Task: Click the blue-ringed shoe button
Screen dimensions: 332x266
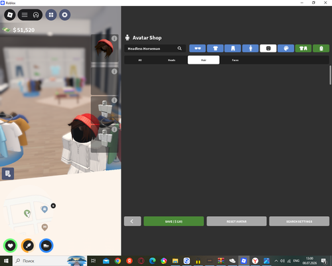Action: click(x=46, y=245)
